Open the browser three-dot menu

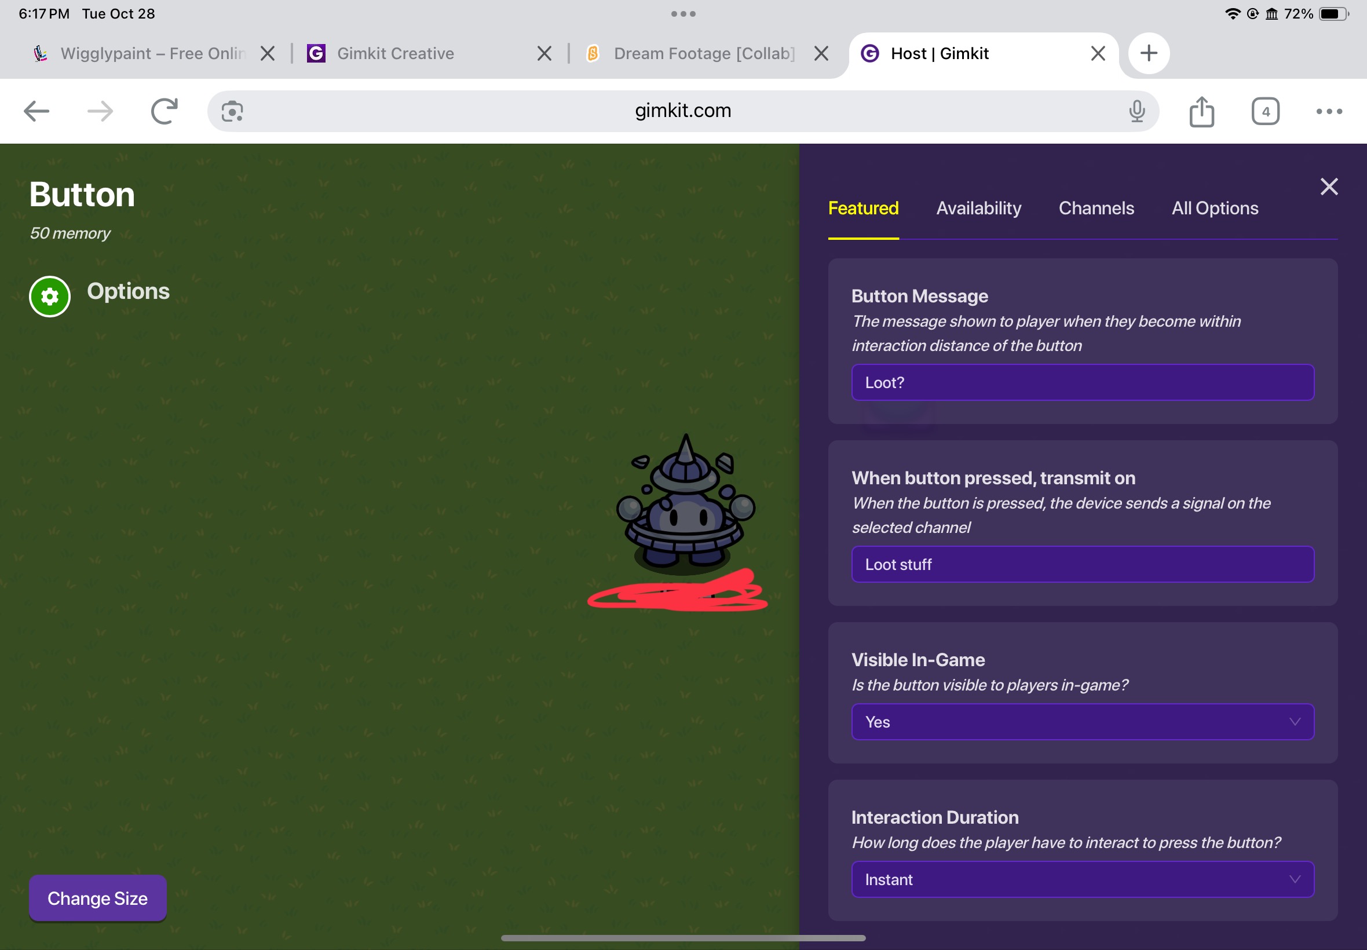[x=1328, y=111]
